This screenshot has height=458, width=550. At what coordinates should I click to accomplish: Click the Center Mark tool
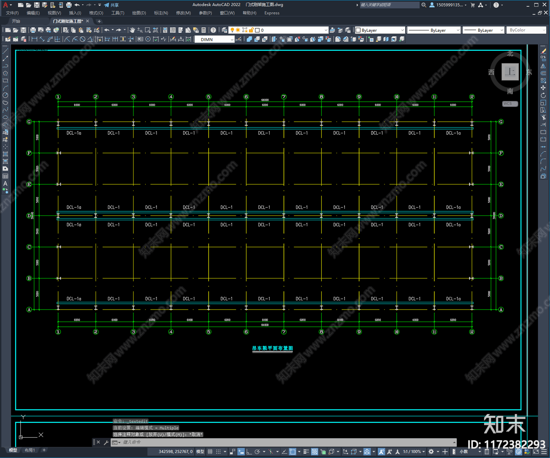tap(148, 39)
